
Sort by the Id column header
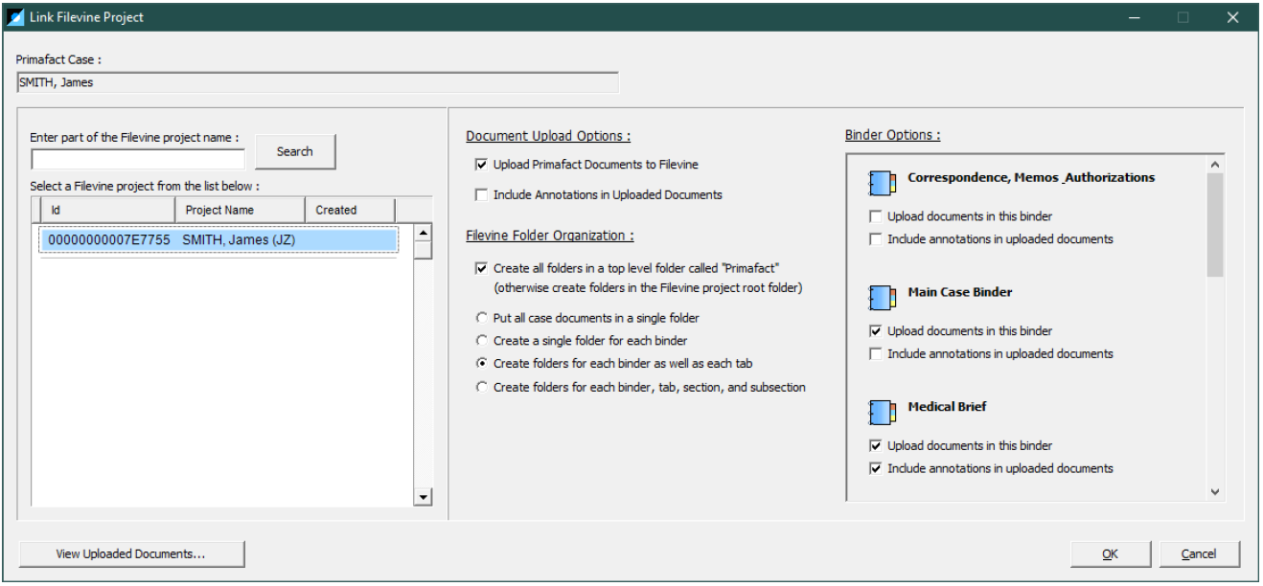click(108, 210)
